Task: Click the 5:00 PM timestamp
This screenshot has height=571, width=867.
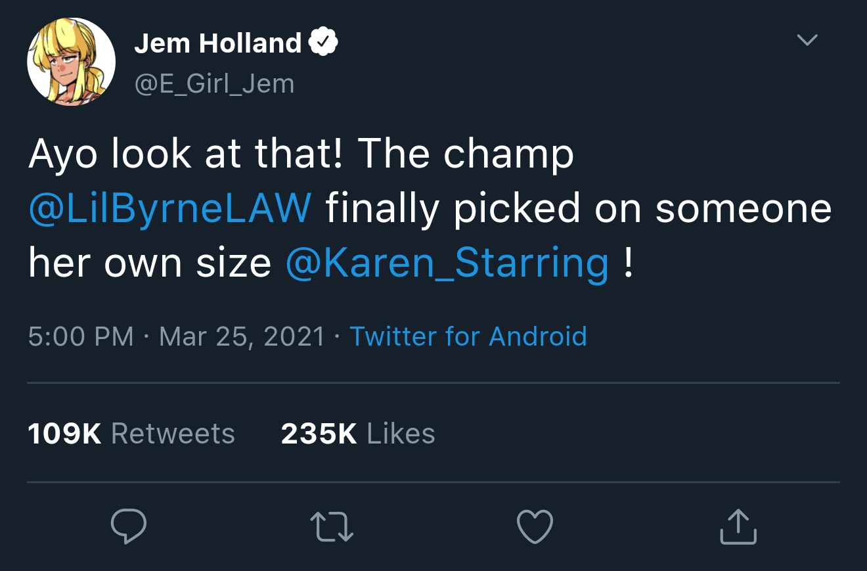Action: click(x=81, y=336)
